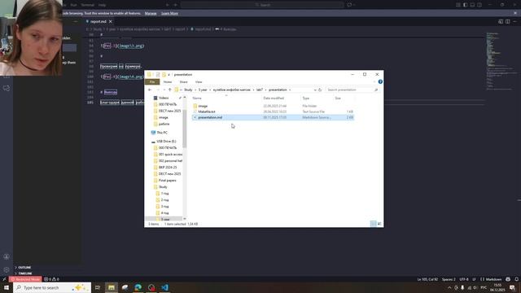The height and width of the screenshot is (293, 521).
Task: Select This PC in navigation pane
Action: pos(162,133)
